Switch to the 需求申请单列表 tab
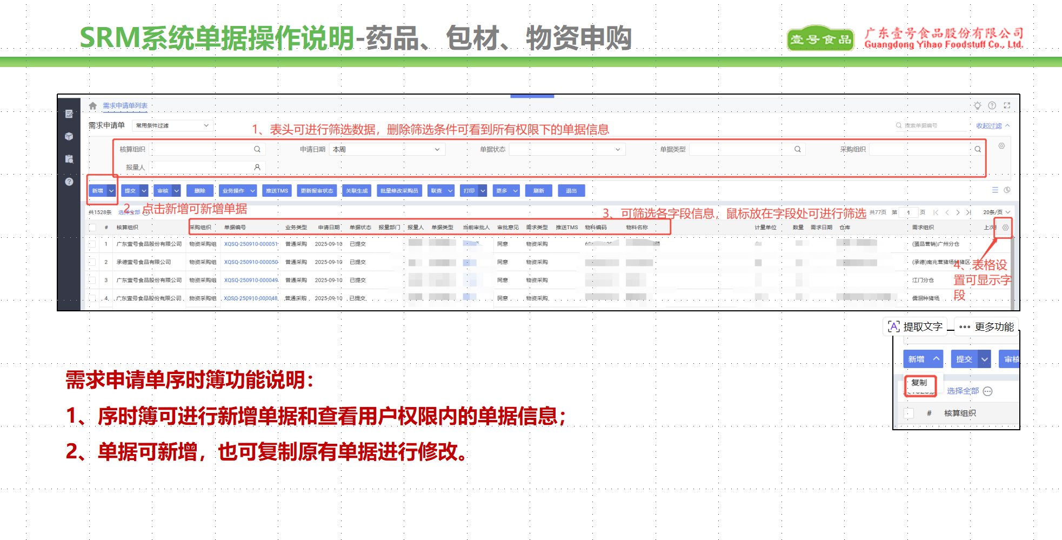This screenshot has height=540, width=1062. (125, 106)
